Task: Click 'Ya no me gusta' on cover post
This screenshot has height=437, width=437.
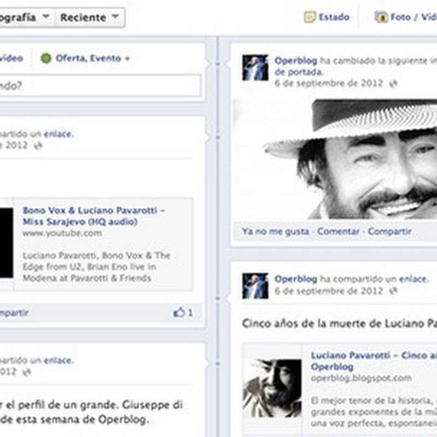Action: [x=275, y=231]
